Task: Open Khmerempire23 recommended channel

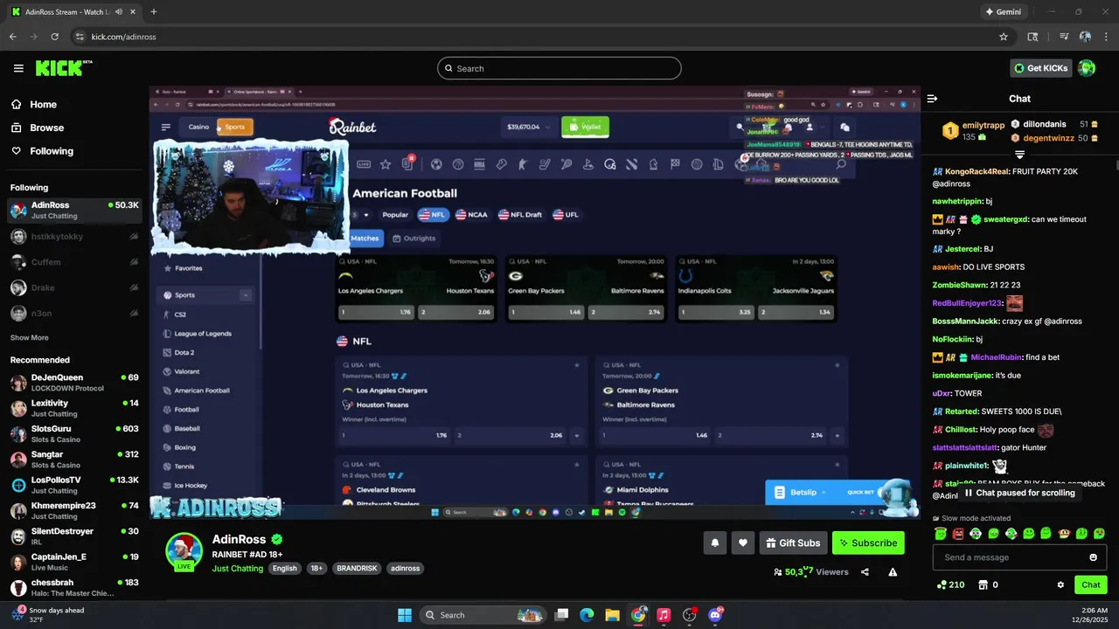Action: [x=73, y=510]
